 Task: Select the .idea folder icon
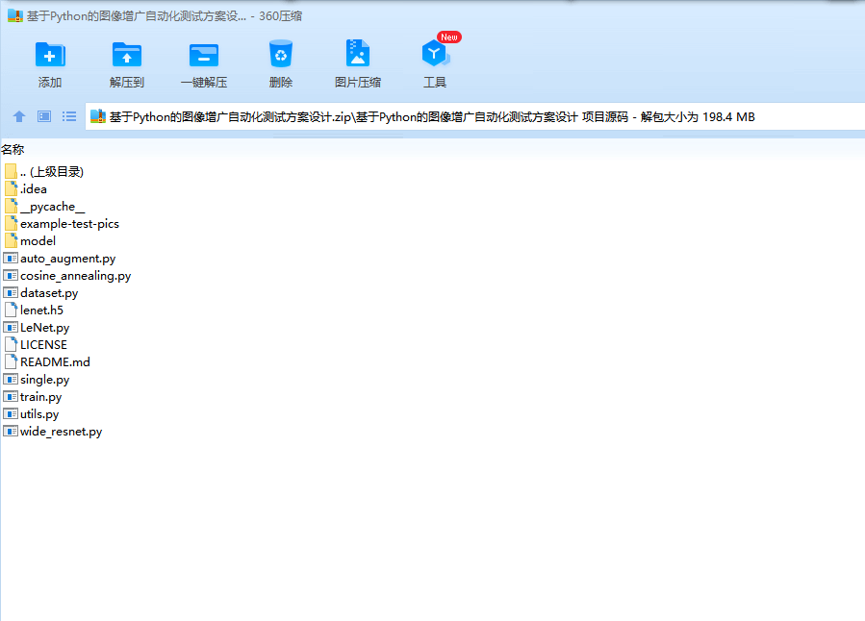(11, 188)
